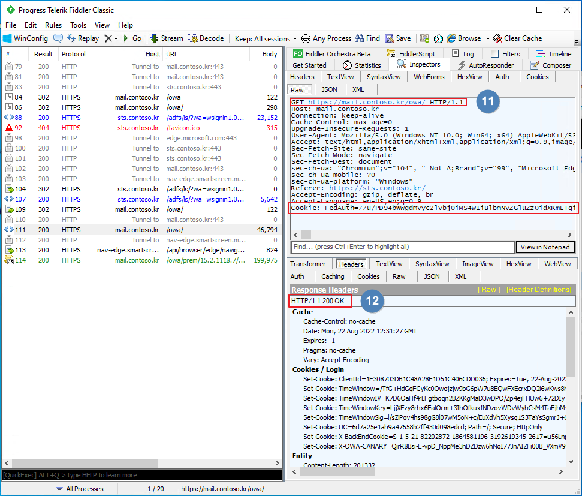Viewport: 582px width, 496px height.
Task: Open the response Caching tab
Action: tap(333, 277)
